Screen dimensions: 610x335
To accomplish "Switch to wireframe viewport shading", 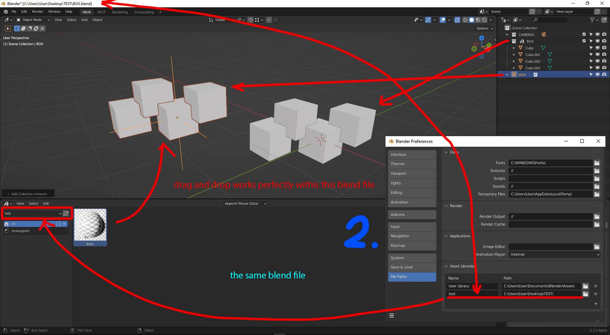I will tap(465, 20).
